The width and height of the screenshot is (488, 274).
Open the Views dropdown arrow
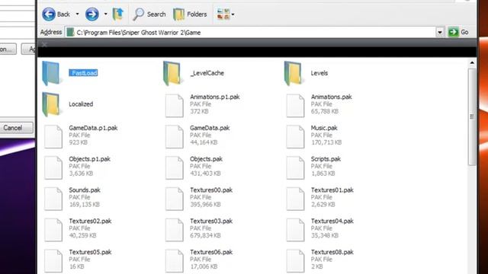233,14
